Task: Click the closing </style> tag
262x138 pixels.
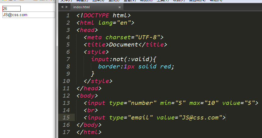Action: tap(98, 81)
